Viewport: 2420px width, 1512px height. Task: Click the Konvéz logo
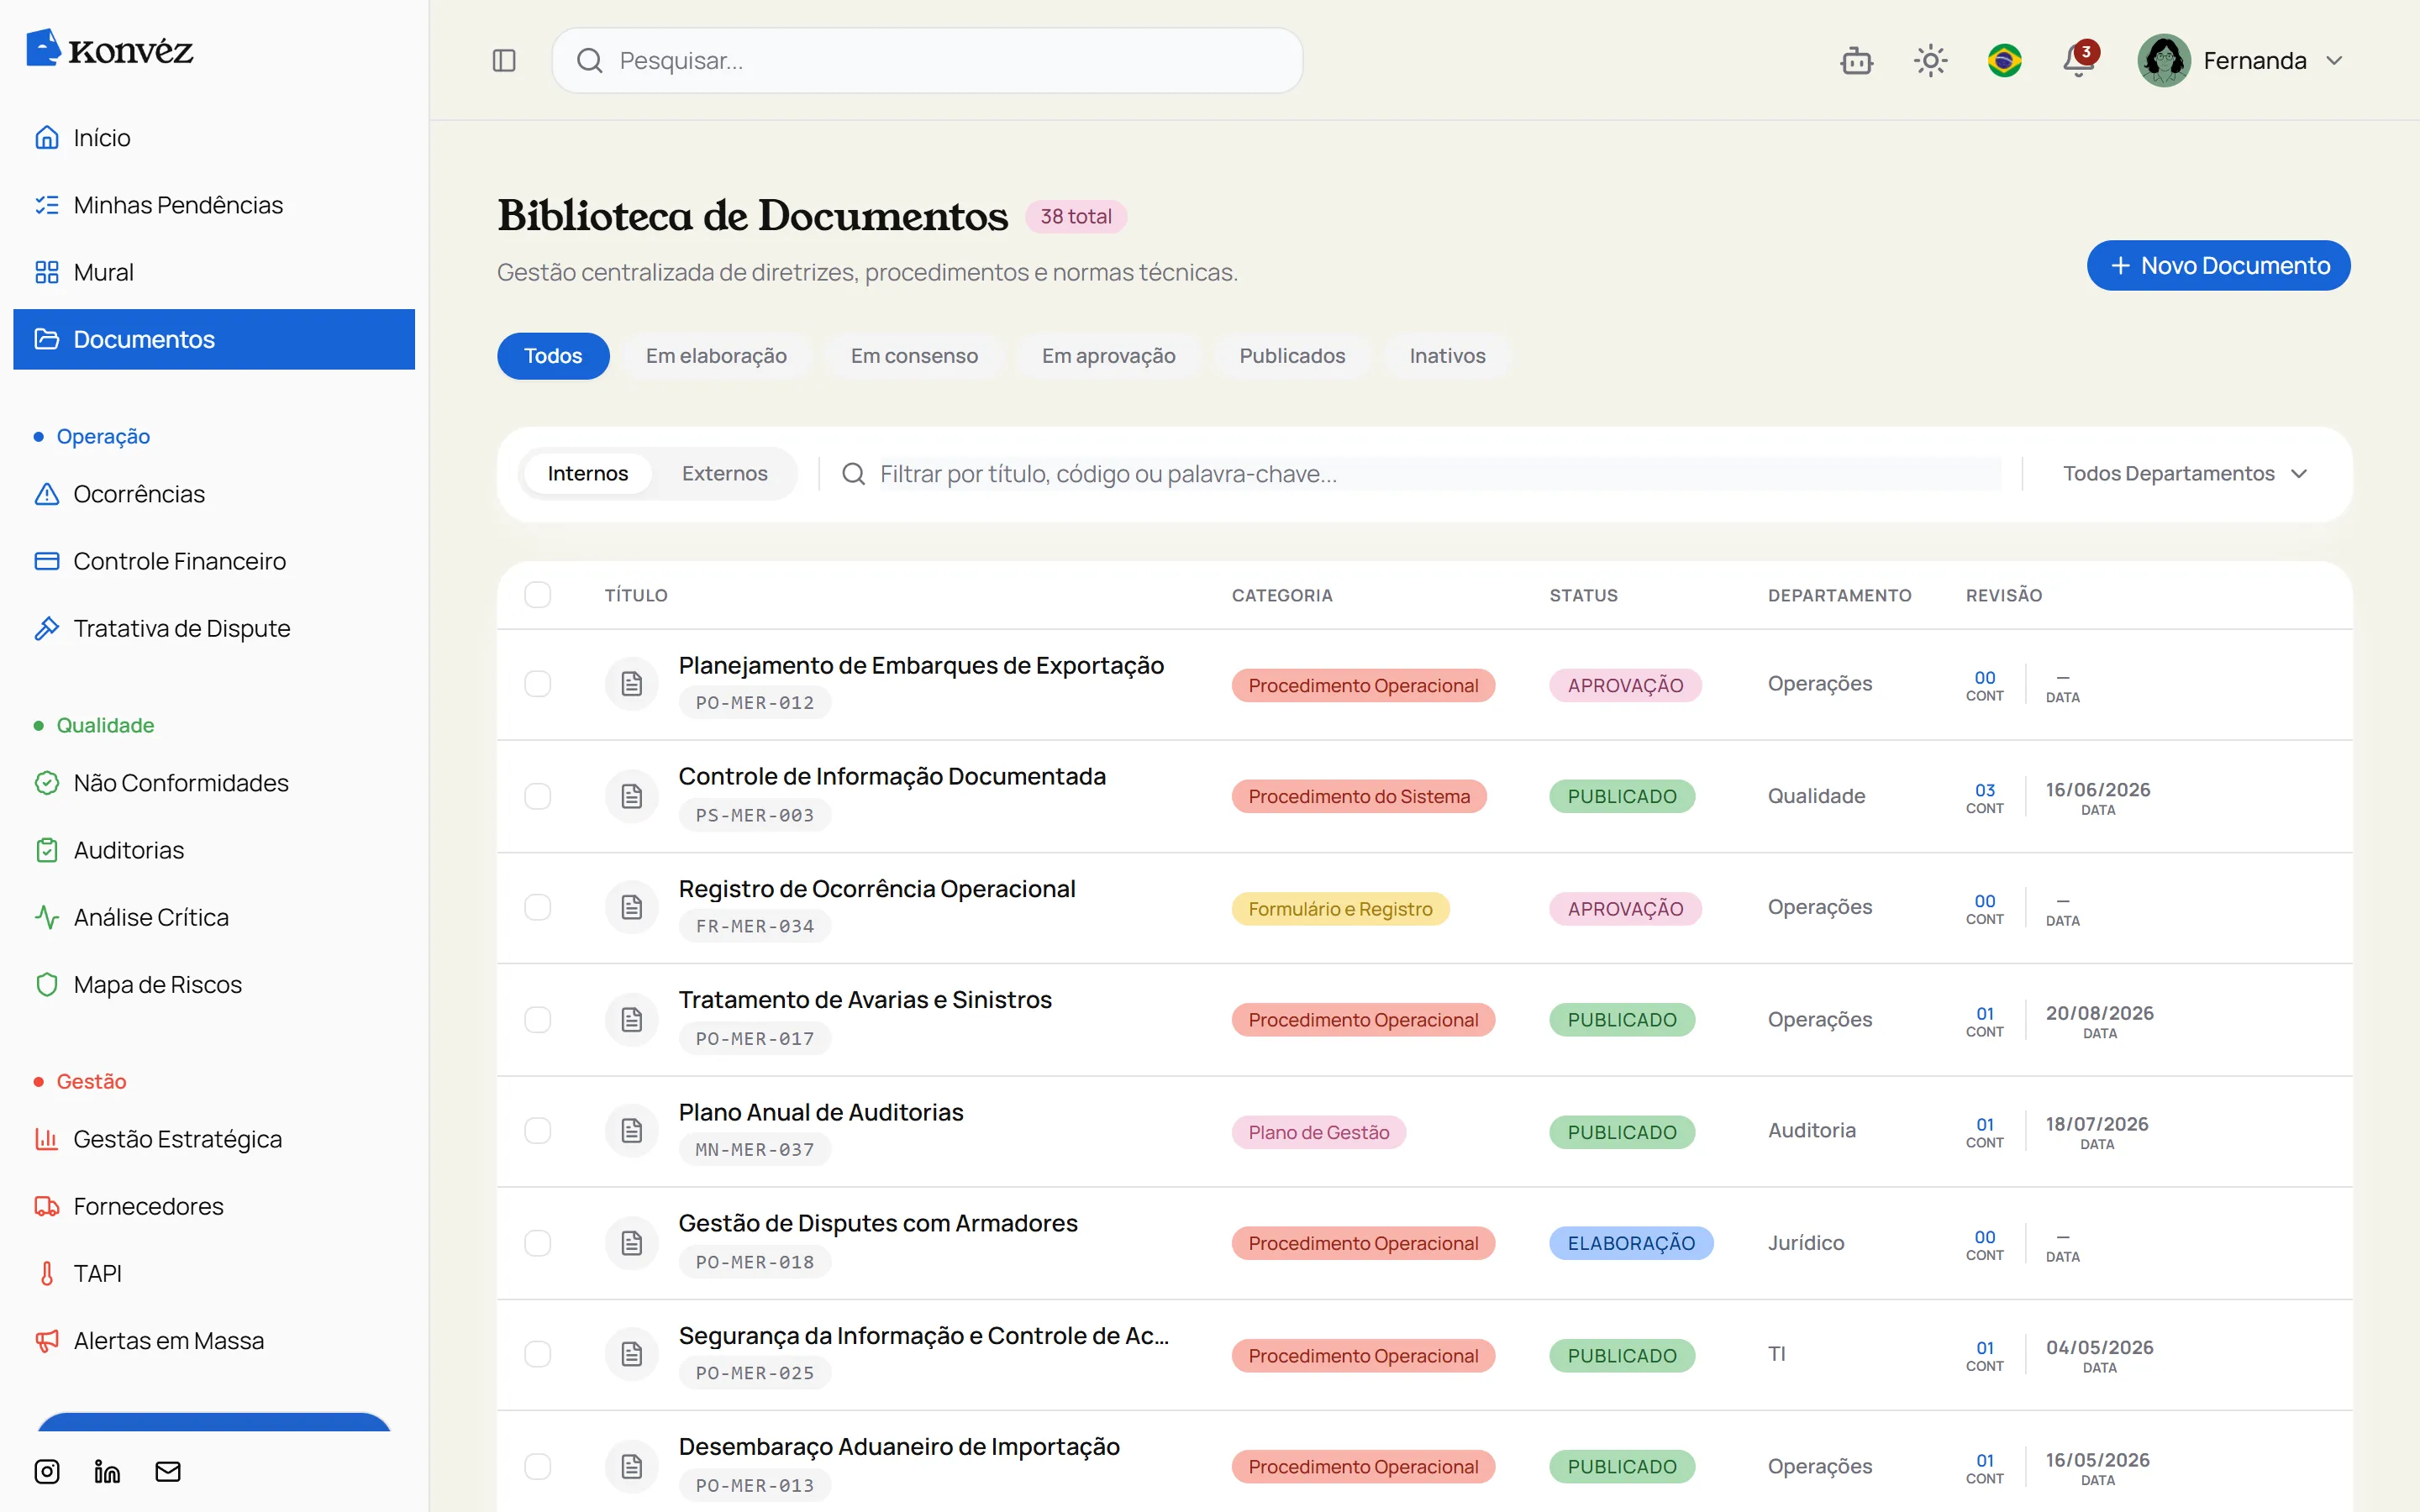pos(110,49)
